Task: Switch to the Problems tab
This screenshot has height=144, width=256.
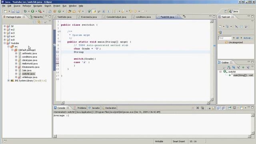Action: (x=80, y=108)
